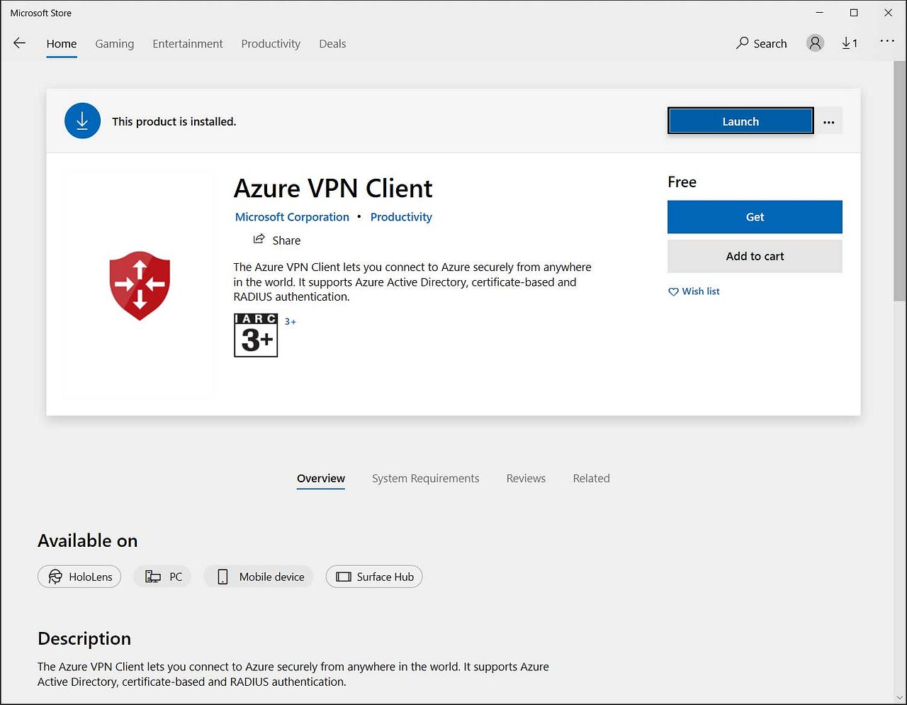Get the Azure VPN Client app

(x=754, y=217)
